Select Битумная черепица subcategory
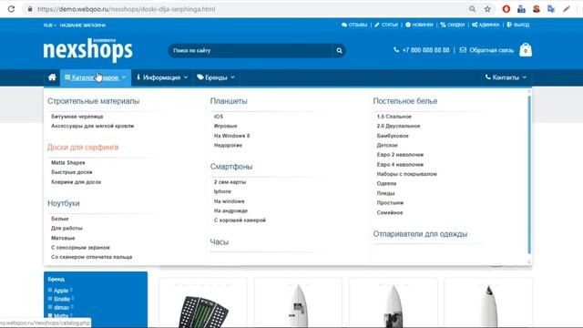583x328 pixels. click(77, 117)
